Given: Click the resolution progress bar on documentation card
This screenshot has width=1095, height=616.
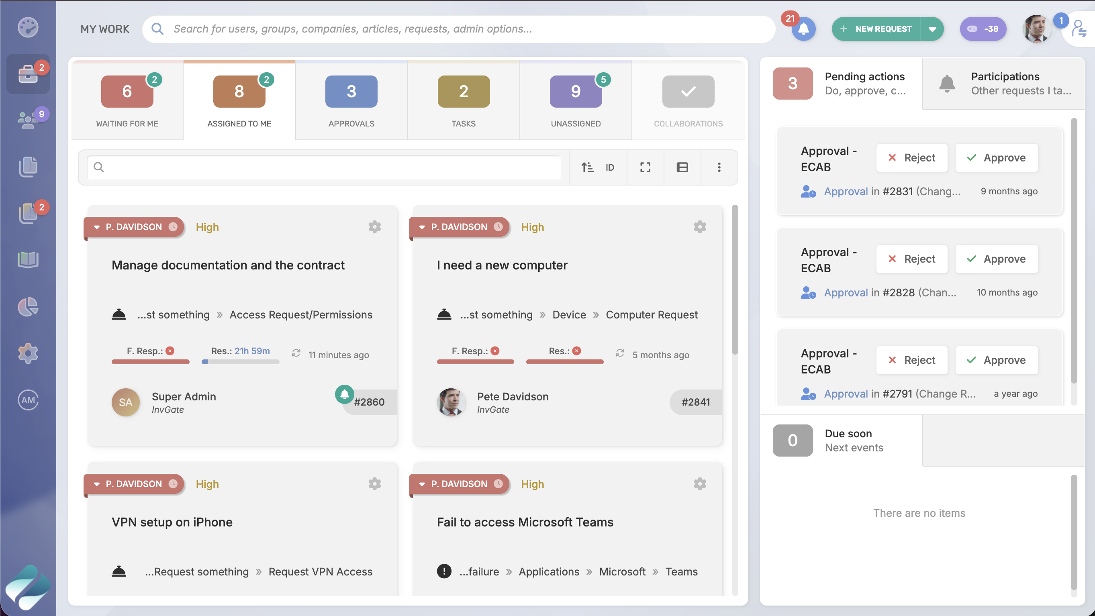Looking at the screenshot, I should (240, 362).
